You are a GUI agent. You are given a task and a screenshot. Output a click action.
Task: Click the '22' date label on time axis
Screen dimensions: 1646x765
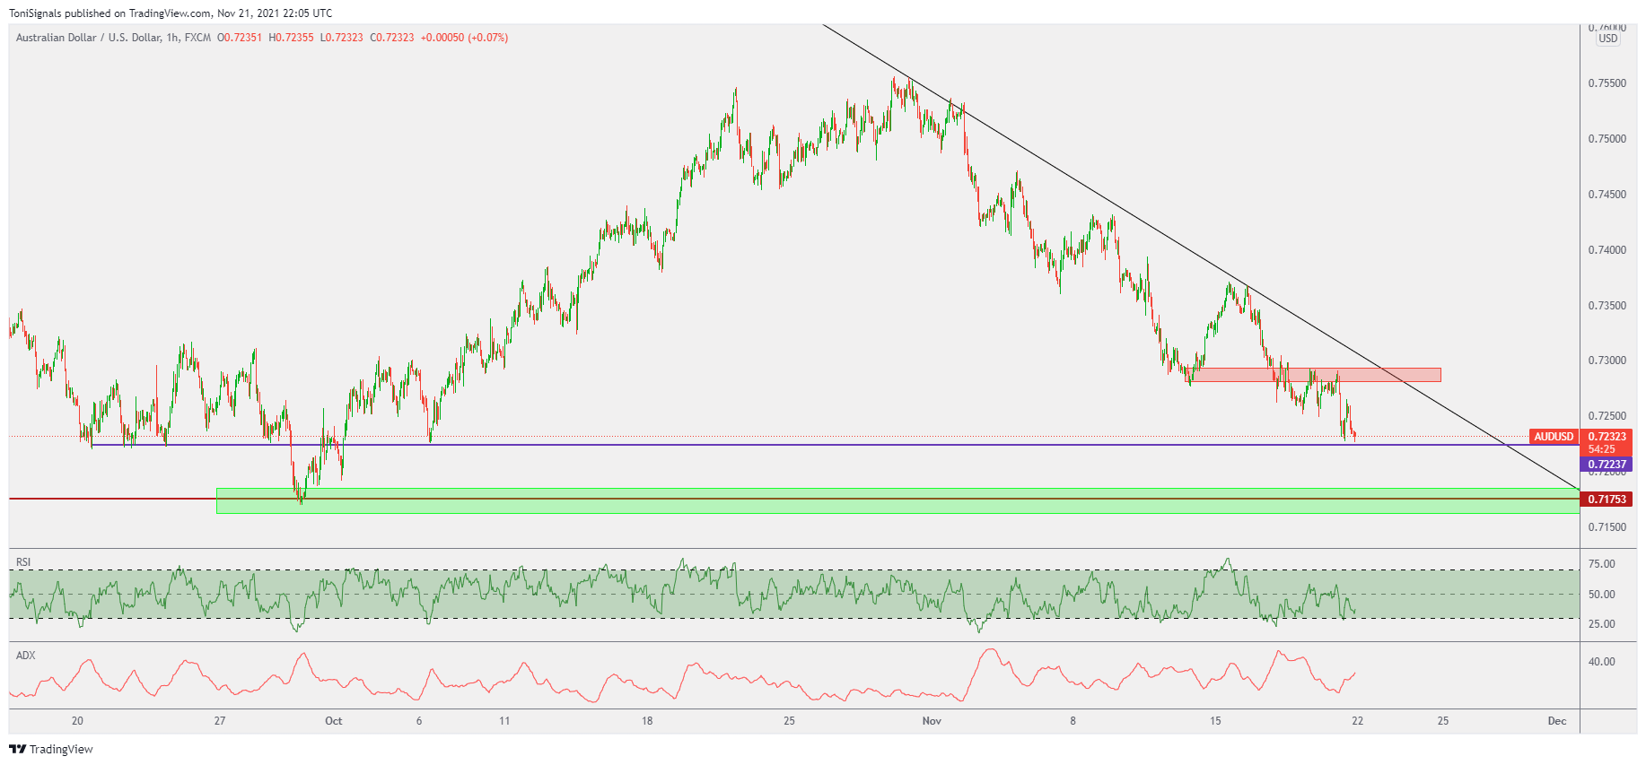pos(1357,721)
